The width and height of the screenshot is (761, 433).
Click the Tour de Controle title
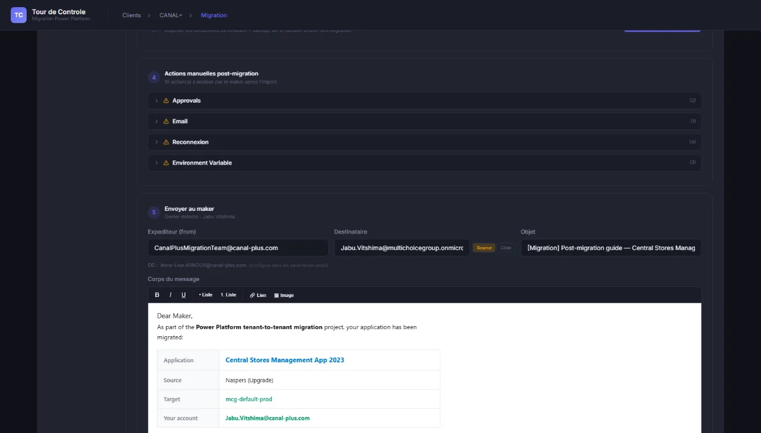[59, 11]
